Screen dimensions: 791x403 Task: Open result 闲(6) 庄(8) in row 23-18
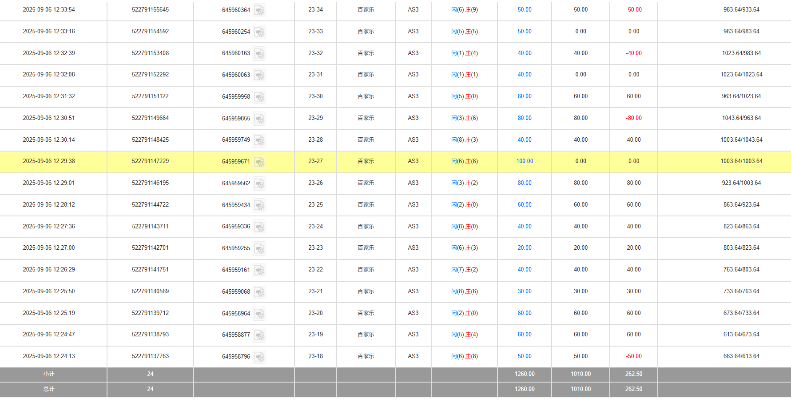[x=465, y=356]
